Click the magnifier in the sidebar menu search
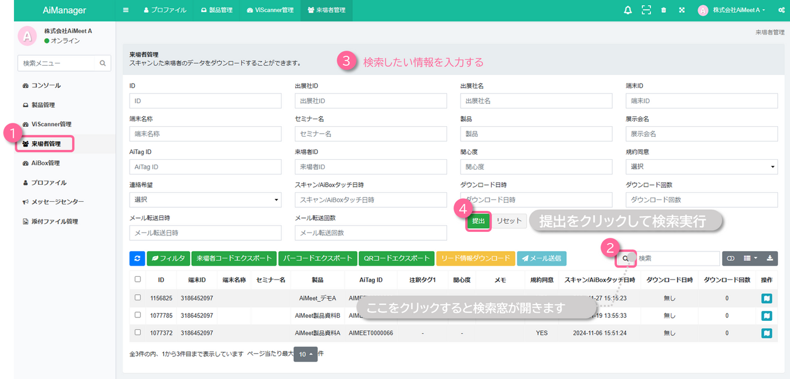Image resolution: width=790 pixels, height=379 pixels. coord(103,63)
